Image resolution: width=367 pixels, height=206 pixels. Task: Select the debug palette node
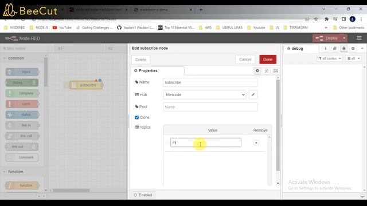22,82
